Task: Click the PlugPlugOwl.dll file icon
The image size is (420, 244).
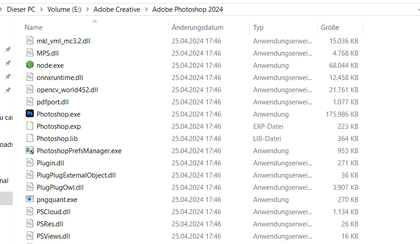Action: [30, 187]
